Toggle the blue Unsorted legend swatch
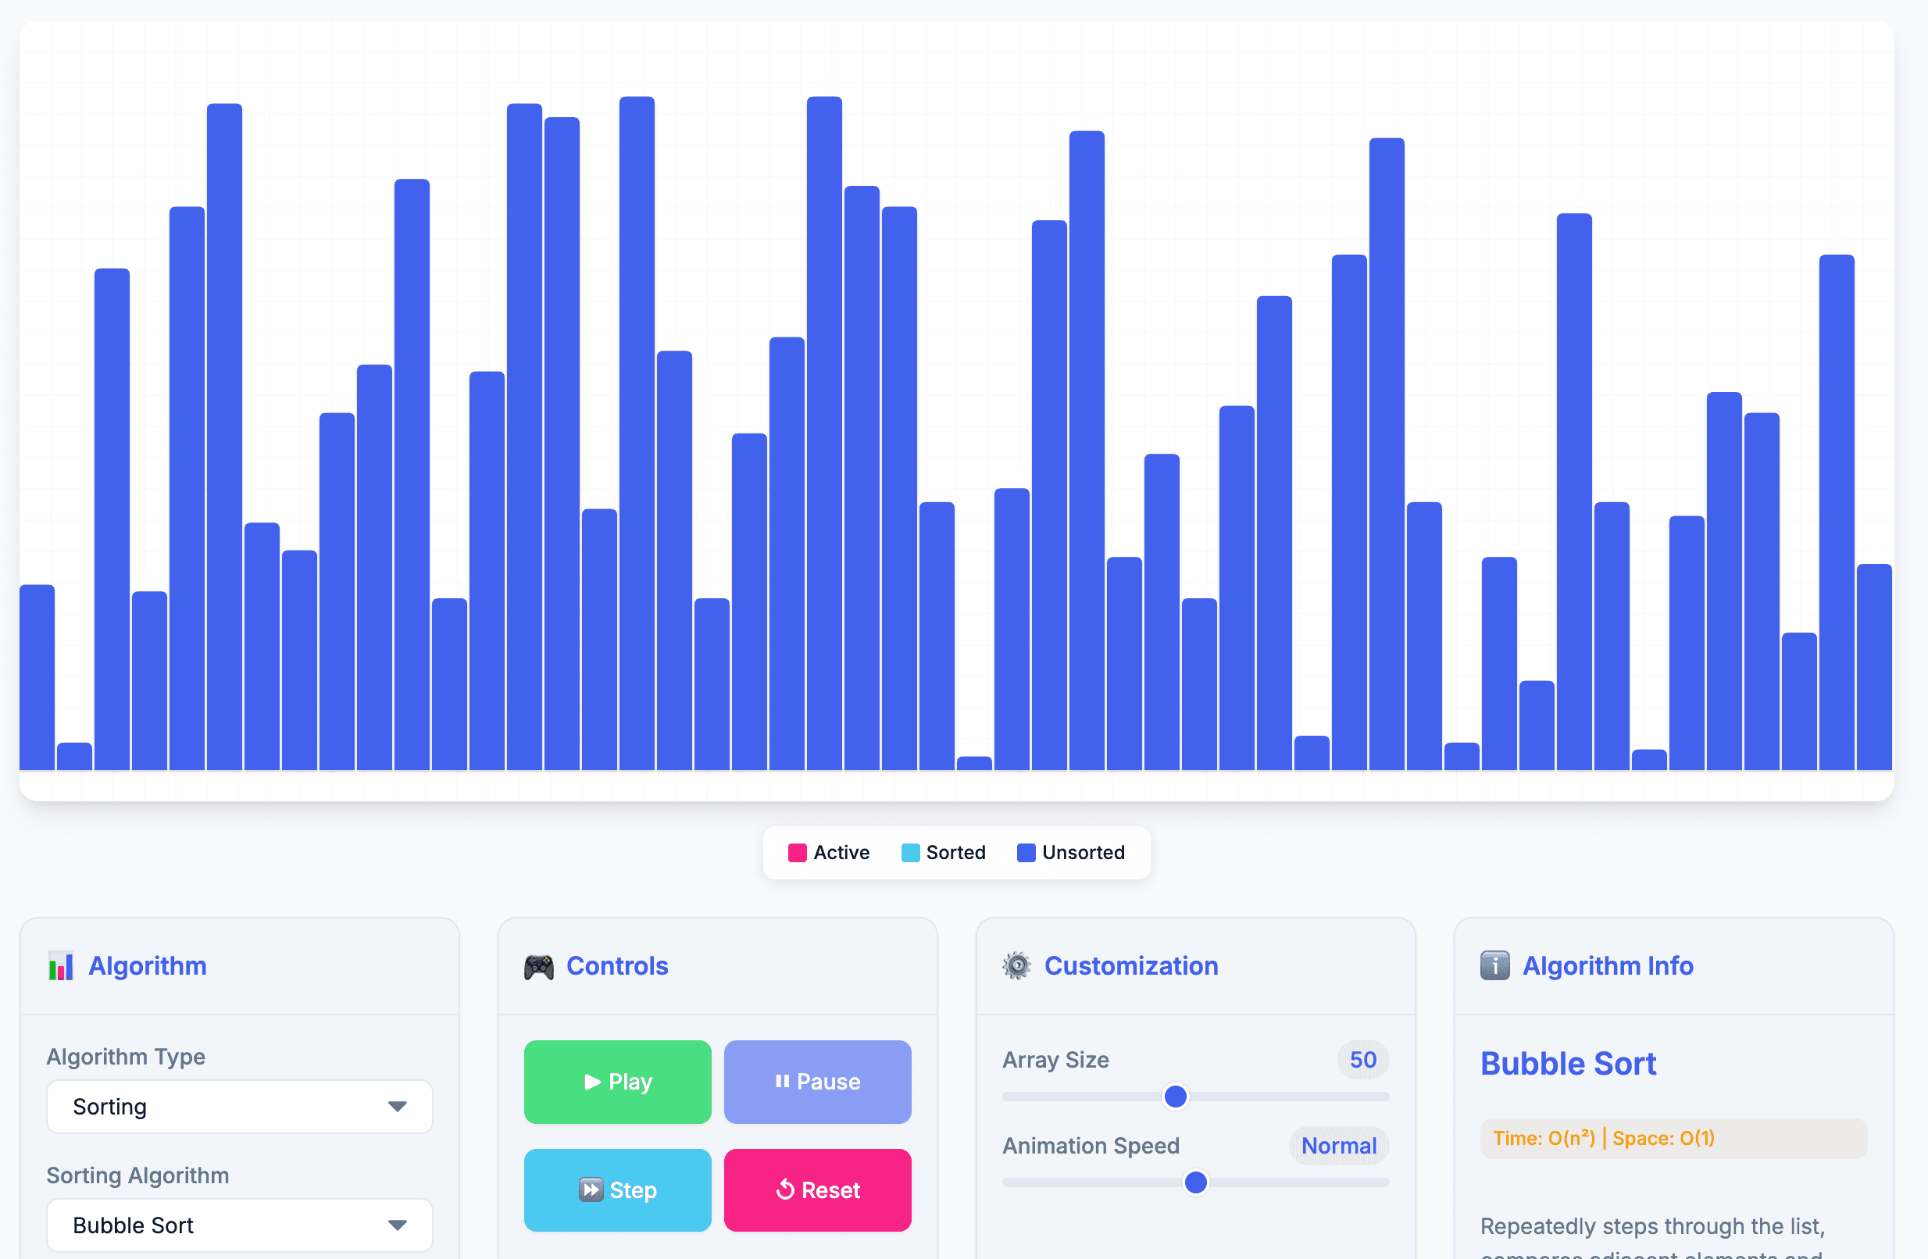 tap(1025, 852)
